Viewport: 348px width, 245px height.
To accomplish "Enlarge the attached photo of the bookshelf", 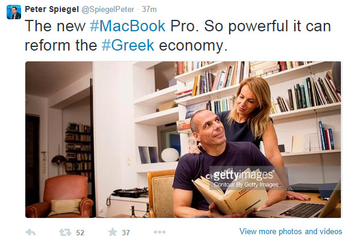I will [x=183, y=140].
